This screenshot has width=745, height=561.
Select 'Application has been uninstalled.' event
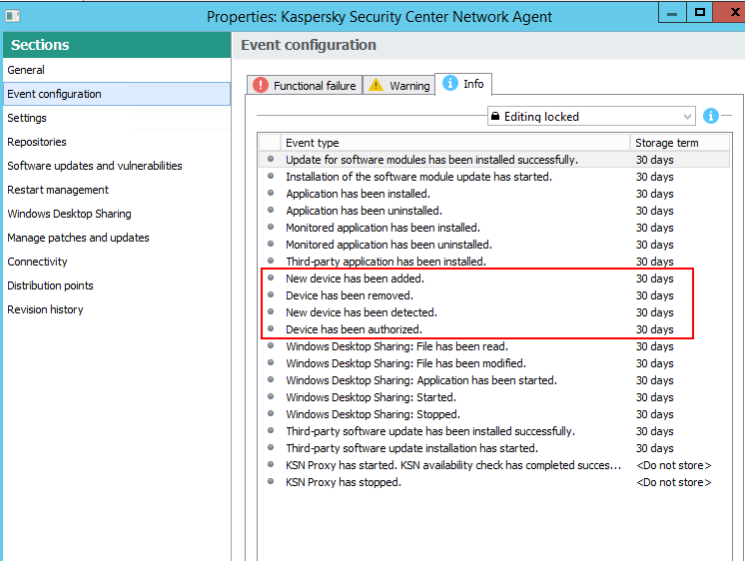pyautogui.click(x=494, y=211)
